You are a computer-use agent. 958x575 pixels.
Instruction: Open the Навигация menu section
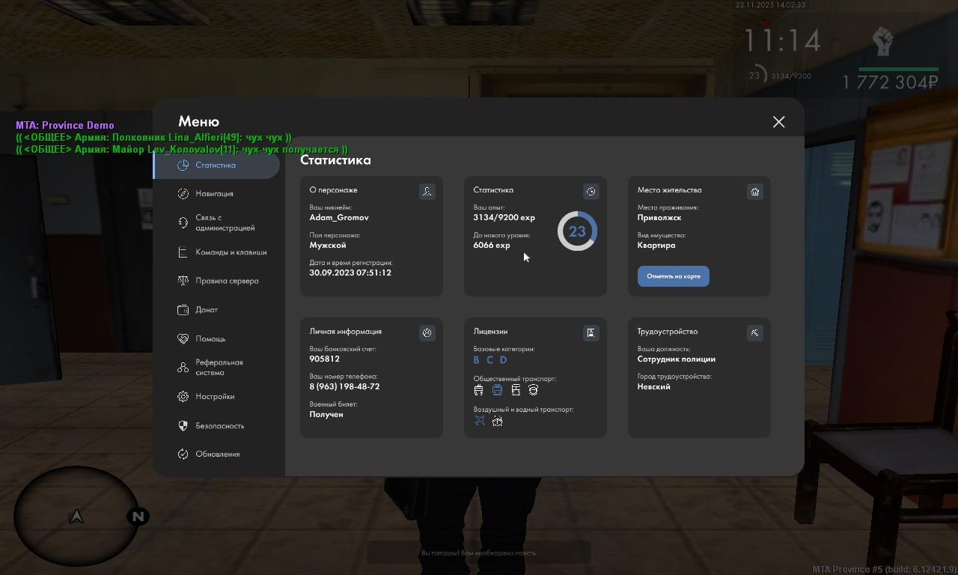[x=214, y=194]
